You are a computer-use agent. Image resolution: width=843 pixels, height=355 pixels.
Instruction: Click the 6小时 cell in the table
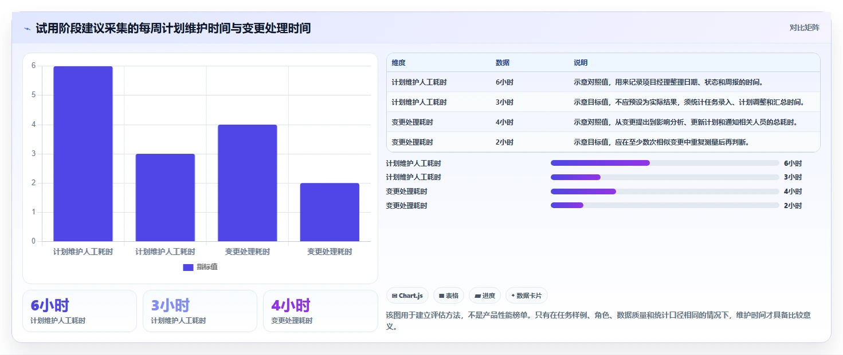(x=504, y=82)
